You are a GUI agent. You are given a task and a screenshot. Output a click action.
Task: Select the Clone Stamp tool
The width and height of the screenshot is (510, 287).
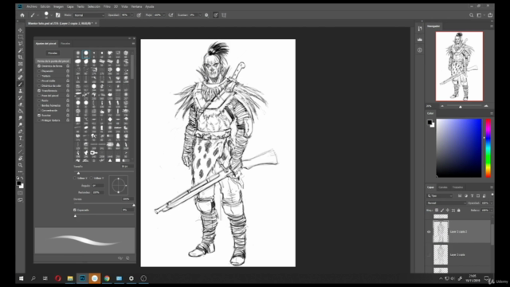pos(20,91)
